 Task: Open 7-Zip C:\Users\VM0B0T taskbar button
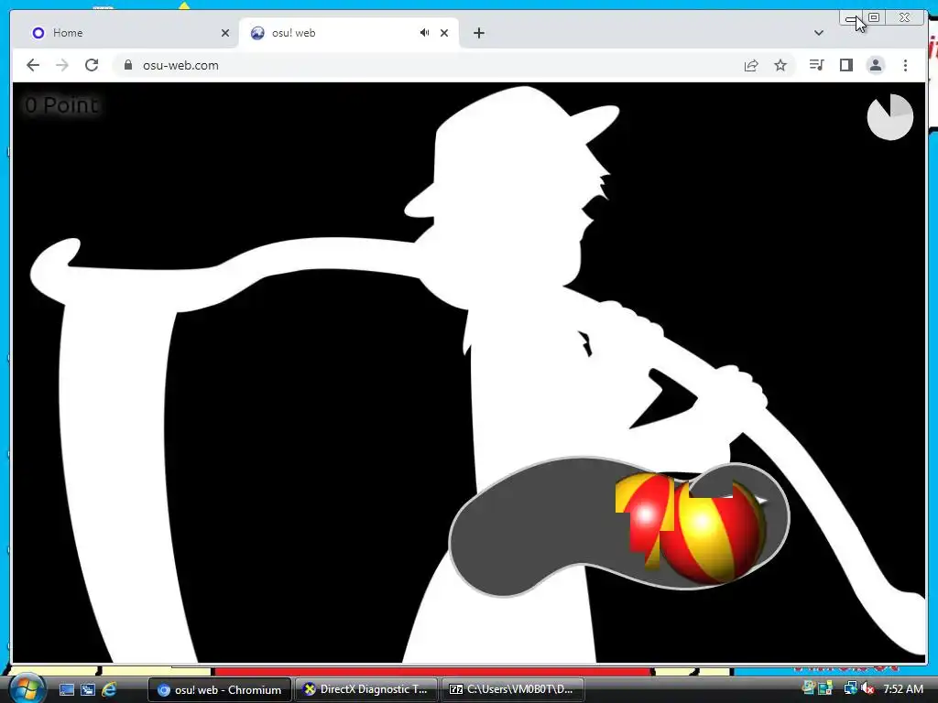click(513, 690)
